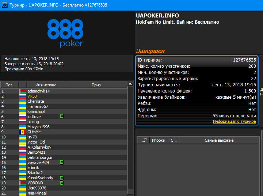Open the notes icon next to vovaver424

pyautogui.click(x=62, y=162)
